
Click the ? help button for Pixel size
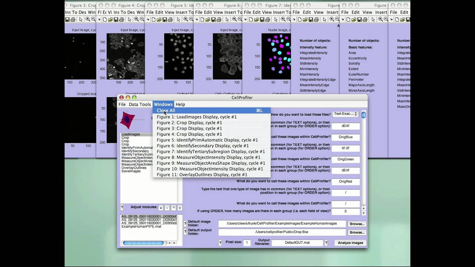[x=220, y=243]
